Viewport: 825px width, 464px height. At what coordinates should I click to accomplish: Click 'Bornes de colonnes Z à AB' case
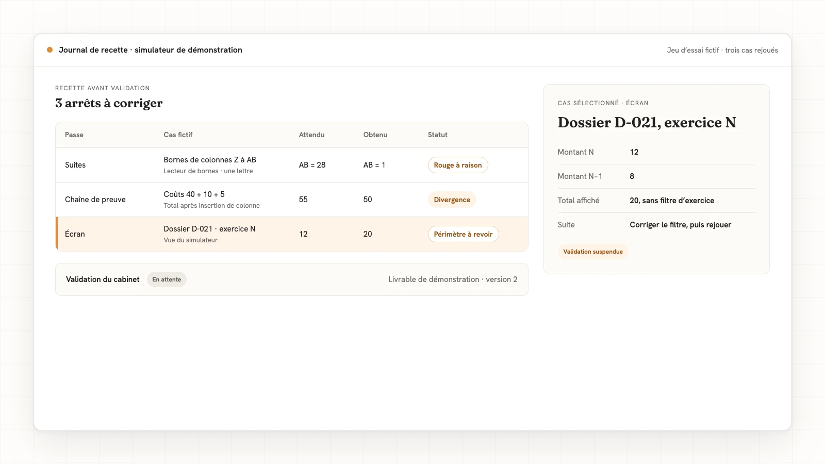tap(210, 160)
